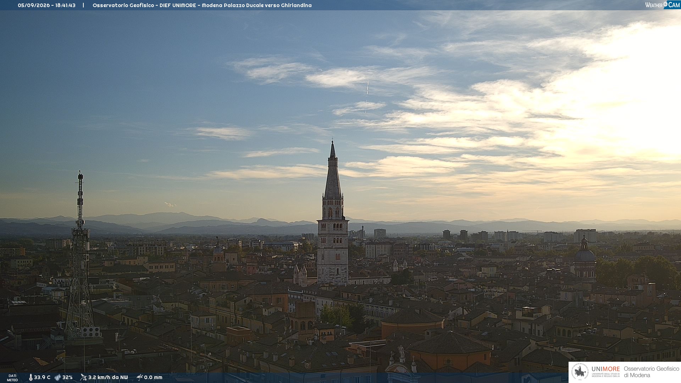Click the 18:41:43 time stamp
This screenshot has width=681, height=383.
(65, 5)
